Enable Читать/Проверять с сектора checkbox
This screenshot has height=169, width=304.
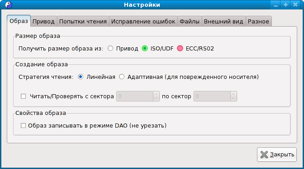click(x=23, y=96)
